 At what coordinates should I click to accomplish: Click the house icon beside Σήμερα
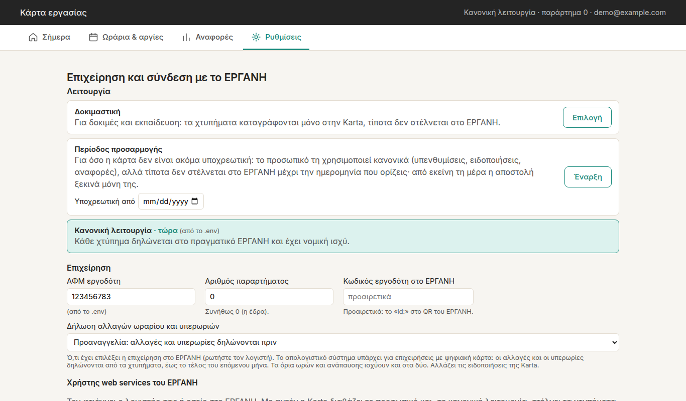pyautogui.click(x=33, y=37)
